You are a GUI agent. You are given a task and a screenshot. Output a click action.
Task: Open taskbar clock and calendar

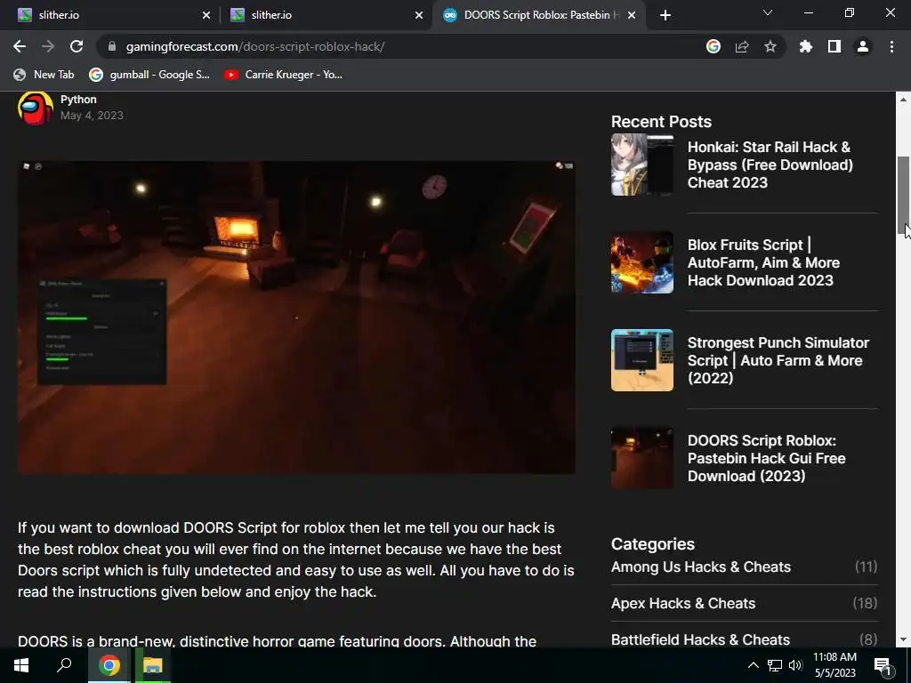[x=834, y=665]
